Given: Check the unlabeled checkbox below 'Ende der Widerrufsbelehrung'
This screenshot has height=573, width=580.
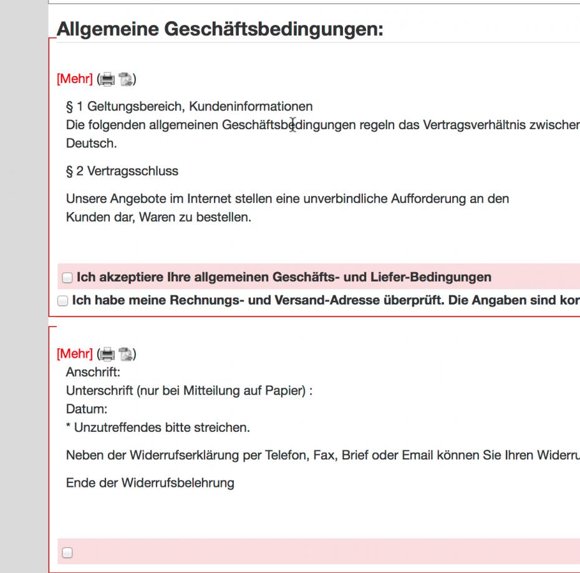Looking at the screenshot, I should (x=67, y=552).
